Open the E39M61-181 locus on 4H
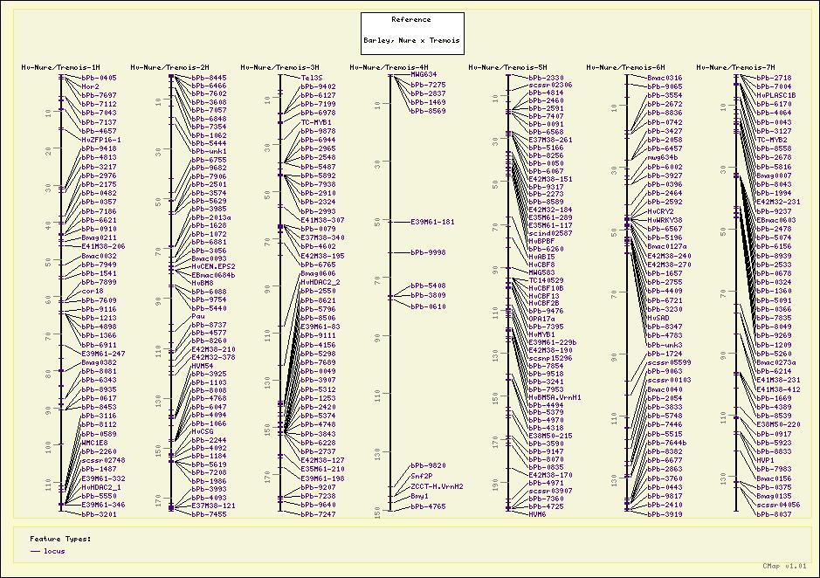Viewport: 820px width, 578px height. 434,222
